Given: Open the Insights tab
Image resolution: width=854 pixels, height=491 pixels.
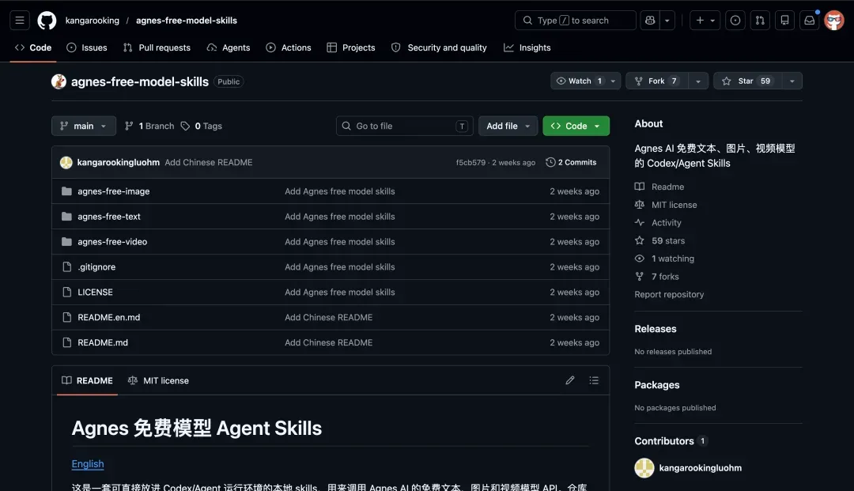Looking at the screenshot, I should (527, 48).
